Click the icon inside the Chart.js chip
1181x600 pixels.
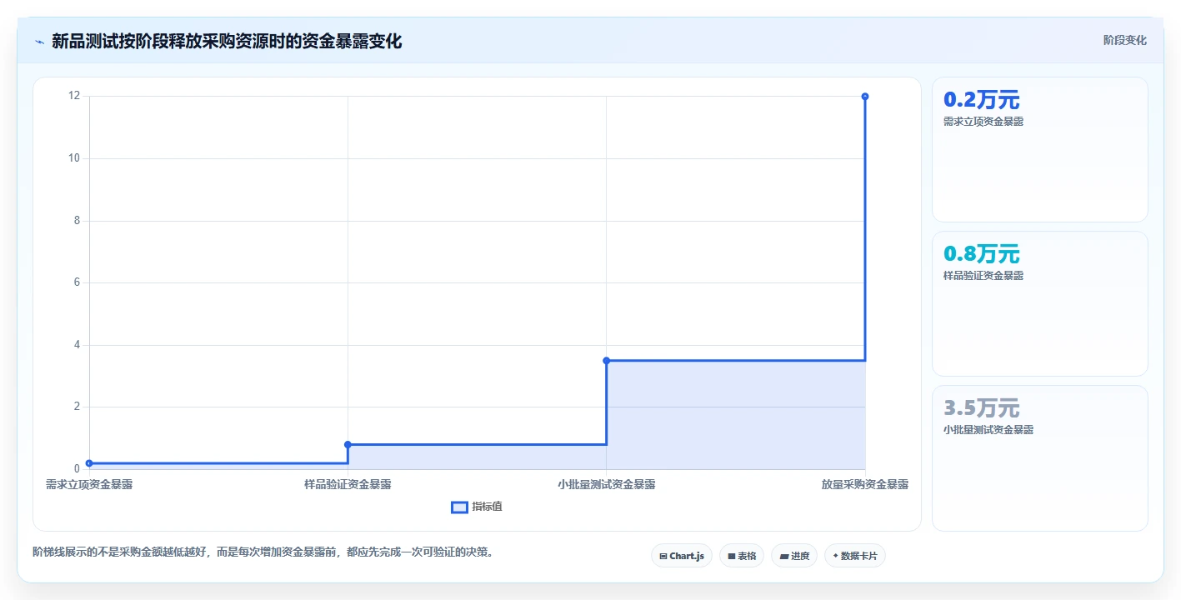click(x=663, y=556)
